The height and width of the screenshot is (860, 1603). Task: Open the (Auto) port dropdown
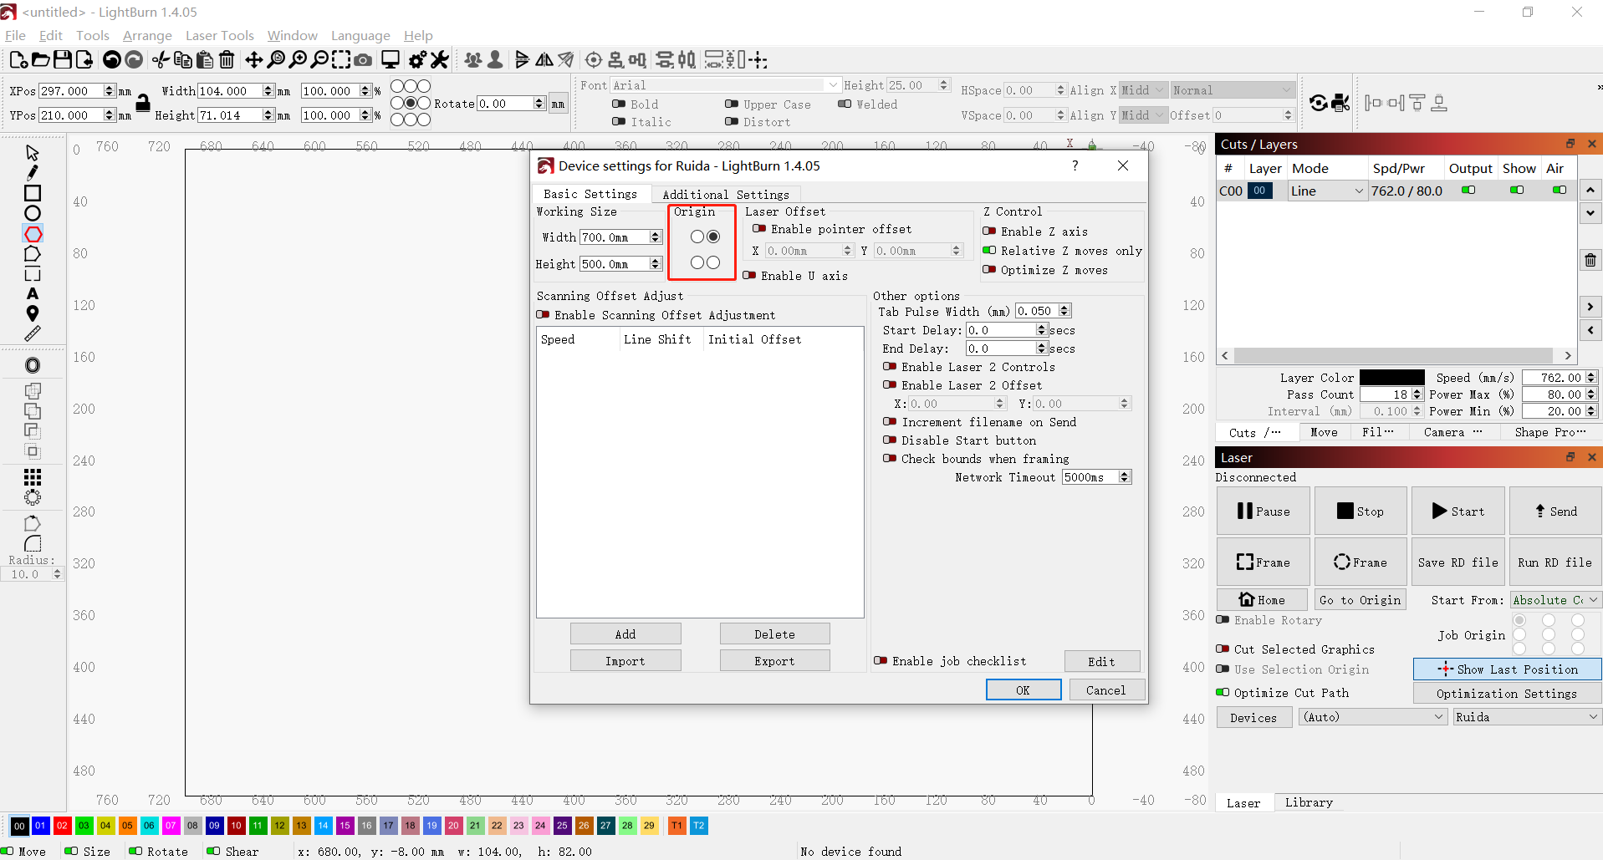click(x=1373, y=717)
